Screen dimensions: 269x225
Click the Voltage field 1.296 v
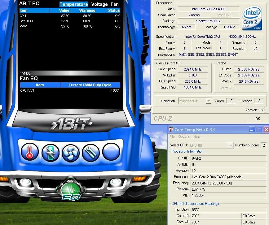coord(229,27)
